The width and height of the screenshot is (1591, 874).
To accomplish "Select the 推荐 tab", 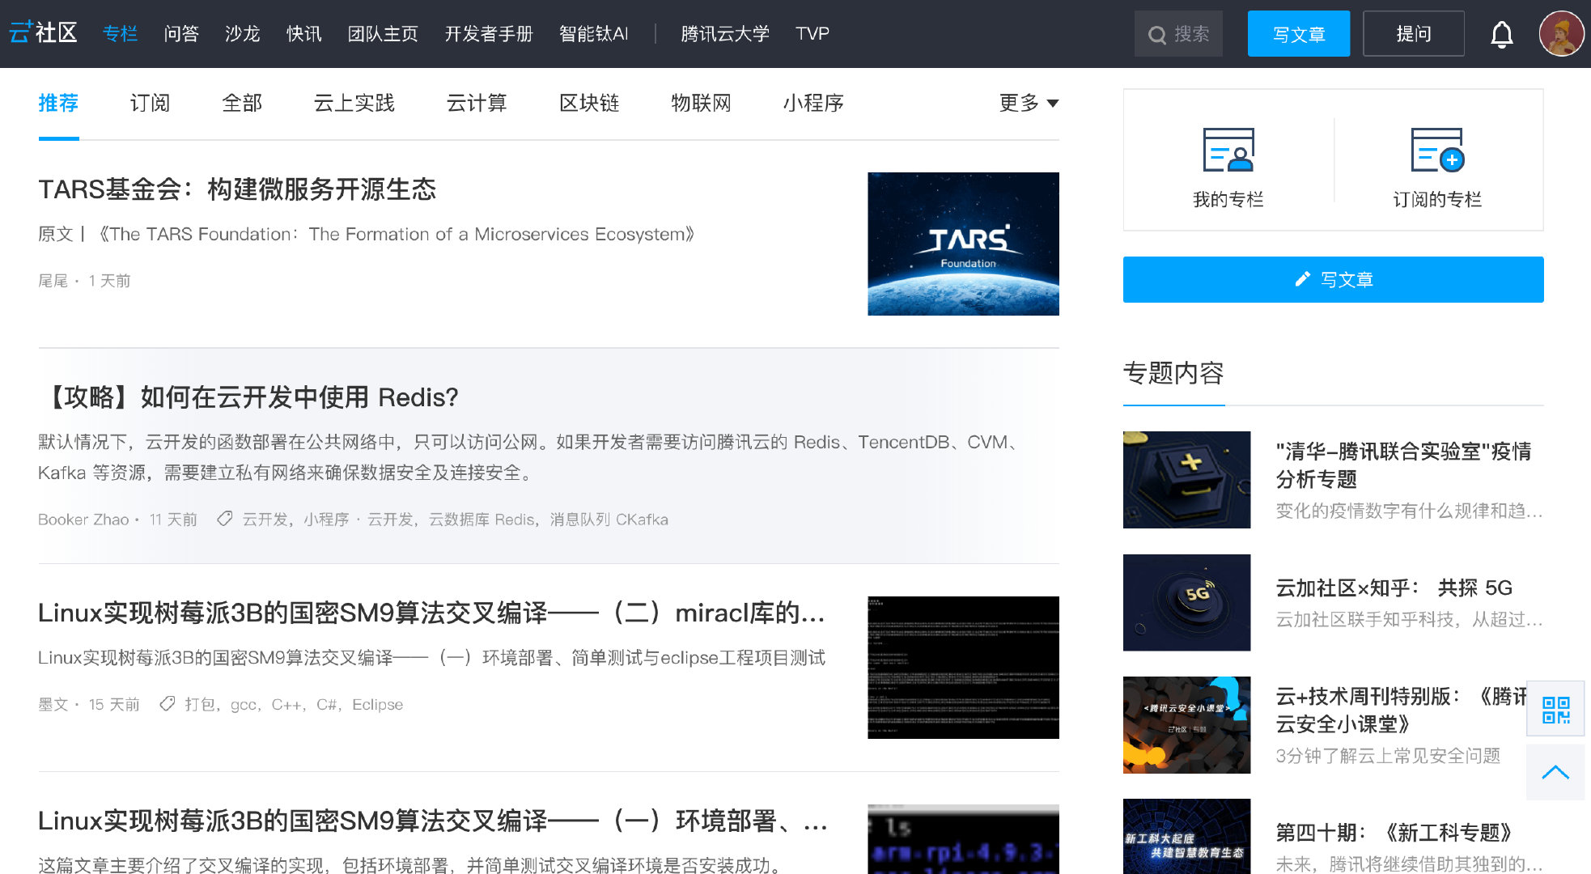I will [x=58, y=103].
